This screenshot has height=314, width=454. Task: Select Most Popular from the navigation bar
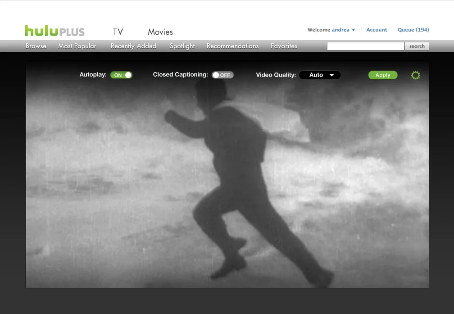pyautogui.click(x=77, y=46)
